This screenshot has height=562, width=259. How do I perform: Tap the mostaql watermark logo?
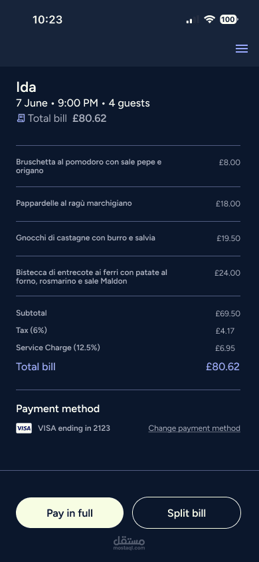coord(129,543)
